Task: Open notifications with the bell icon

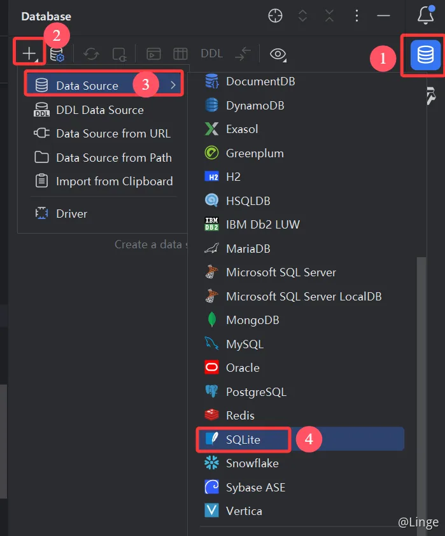Action: 425,15
